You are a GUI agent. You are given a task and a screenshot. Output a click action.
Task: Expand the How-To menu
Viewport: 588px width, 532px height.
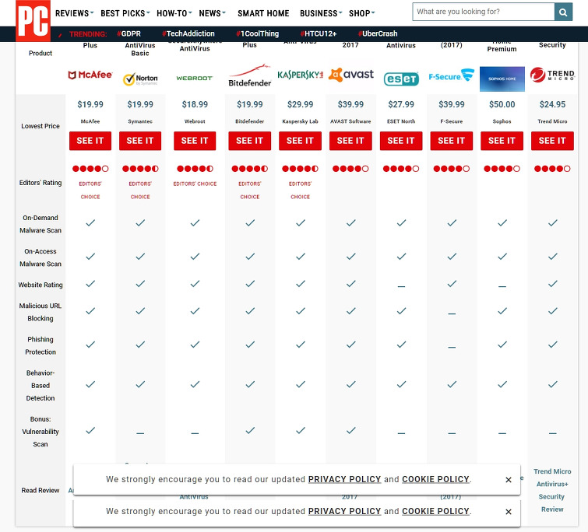[x=174, y=13]
